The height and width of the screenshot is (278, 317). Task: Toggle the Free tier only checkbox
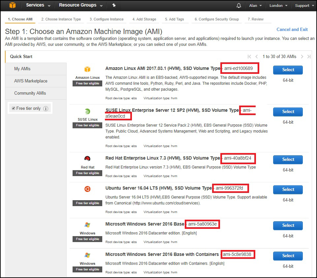(14, 108)
